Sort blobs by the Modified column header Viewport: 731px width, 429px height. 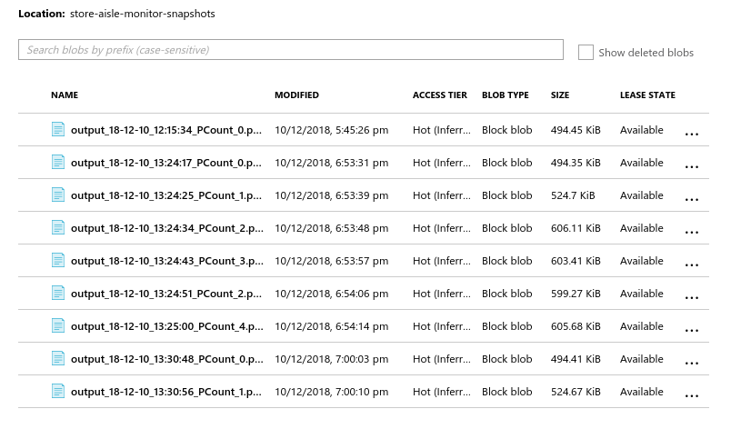point(296,95)
